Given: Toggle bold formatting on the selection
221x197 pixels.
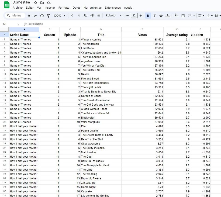Looking at the screenshot, I should 148,16.
